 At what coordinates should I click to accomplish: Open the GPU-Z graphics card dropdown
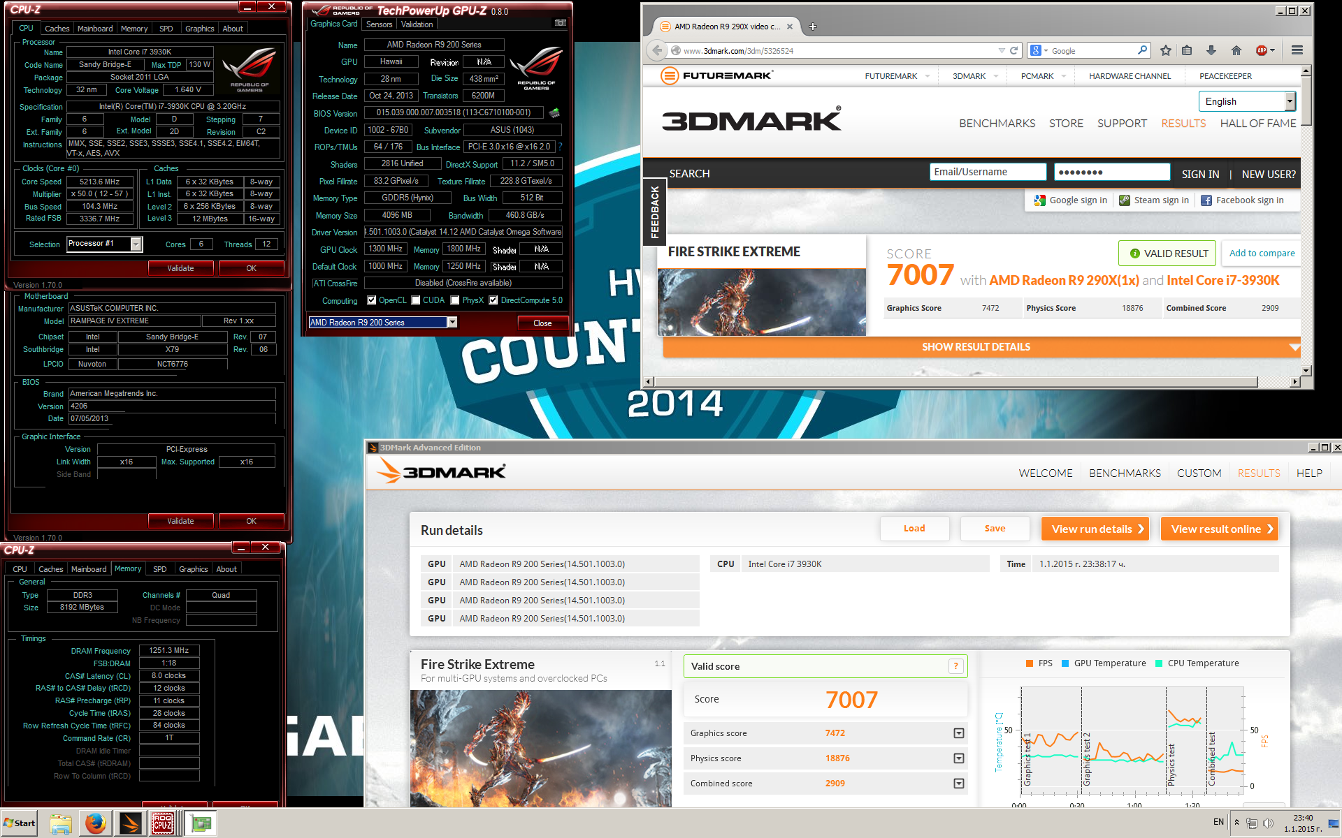coord(452,322)
